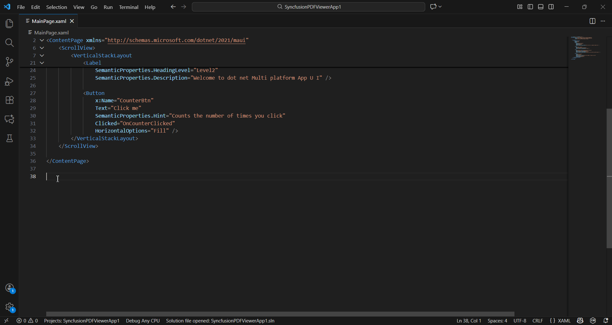Open the Chat view icon
Viewport: 612px width, 325px height.
(x=10, y=119)
